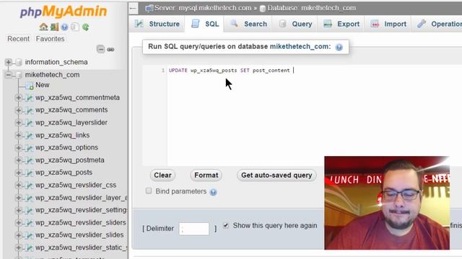Click the wp_xza5wq_layerslider table icon
Image resolution: width=462 pixels, height=259 pixels.
[29, 123]
